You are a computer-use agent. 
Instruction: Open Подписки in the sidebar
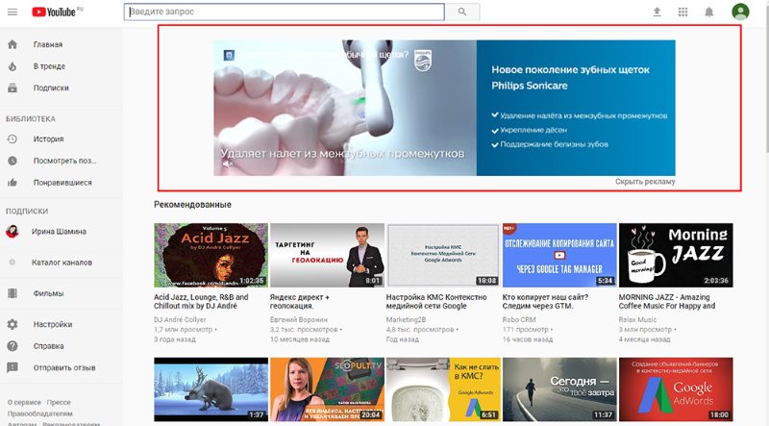(51, 88)
